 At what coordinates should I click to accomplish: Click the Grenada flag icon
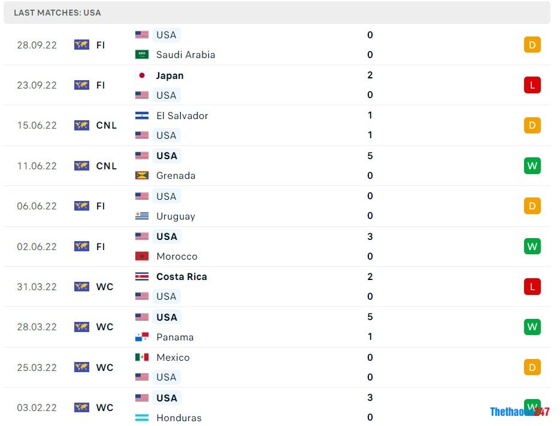tap(142, 175)
